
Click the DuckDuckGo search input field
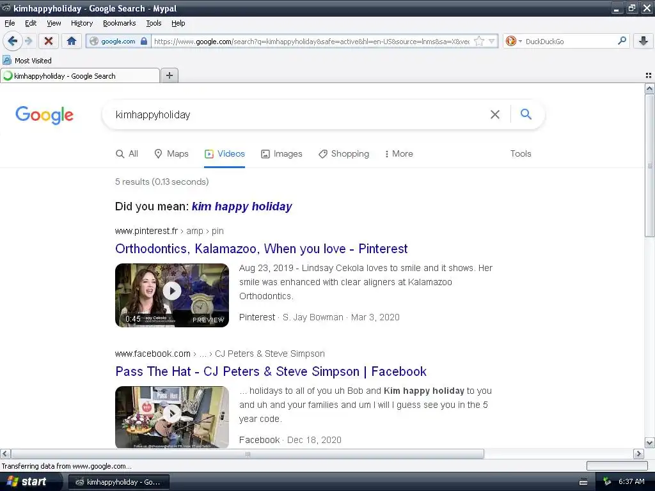pyautogui.click(x=569, y=42)
